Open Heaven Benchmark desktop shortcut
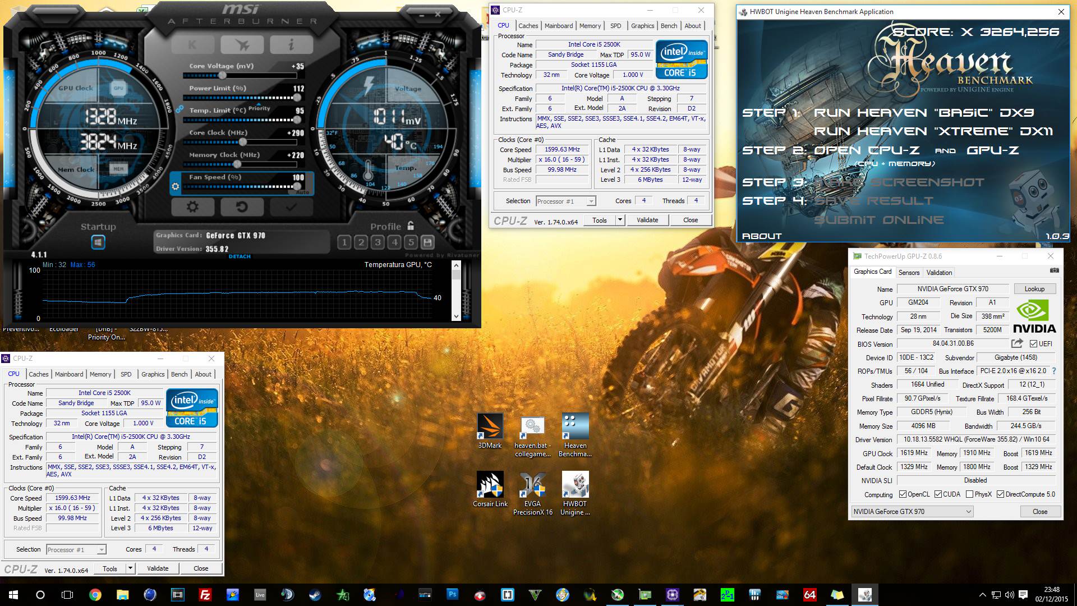This screenshot has width=1077, height=606. pos(575,435)
